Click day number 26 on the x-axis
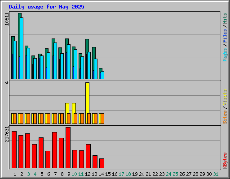 (x=182, y=174)
